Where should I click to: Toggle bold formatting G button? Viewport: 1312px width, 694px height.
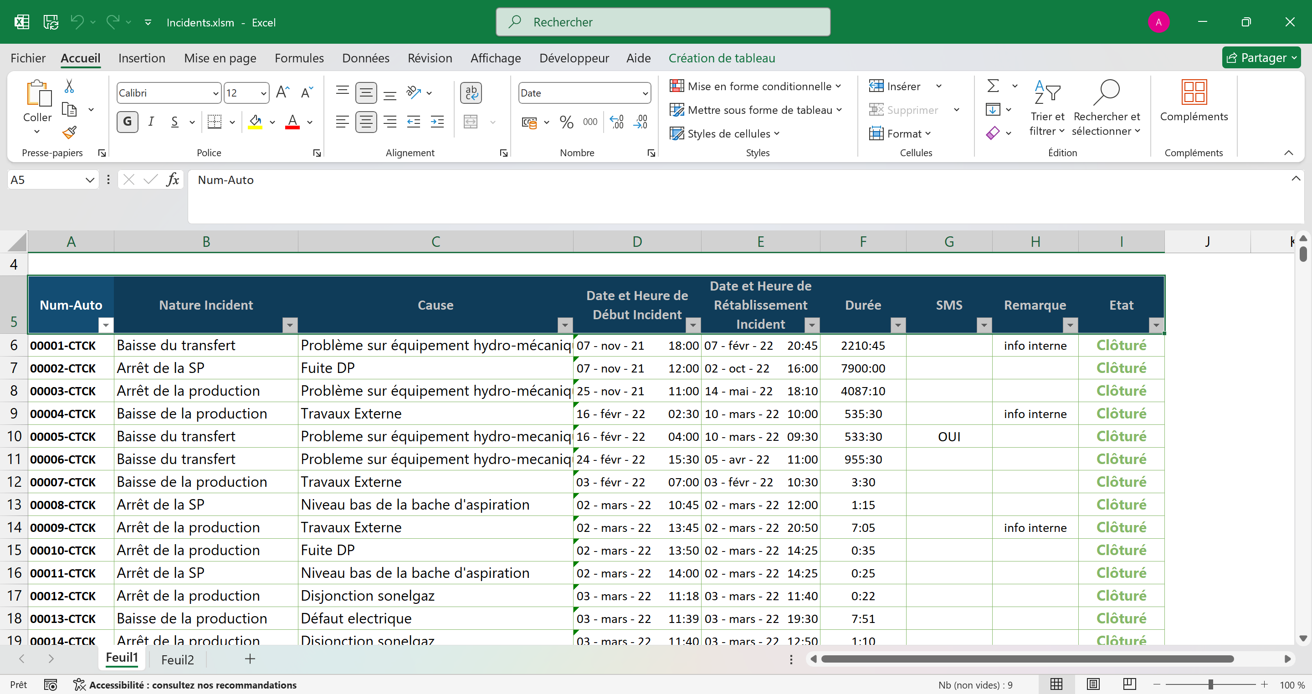click(128, 122)
